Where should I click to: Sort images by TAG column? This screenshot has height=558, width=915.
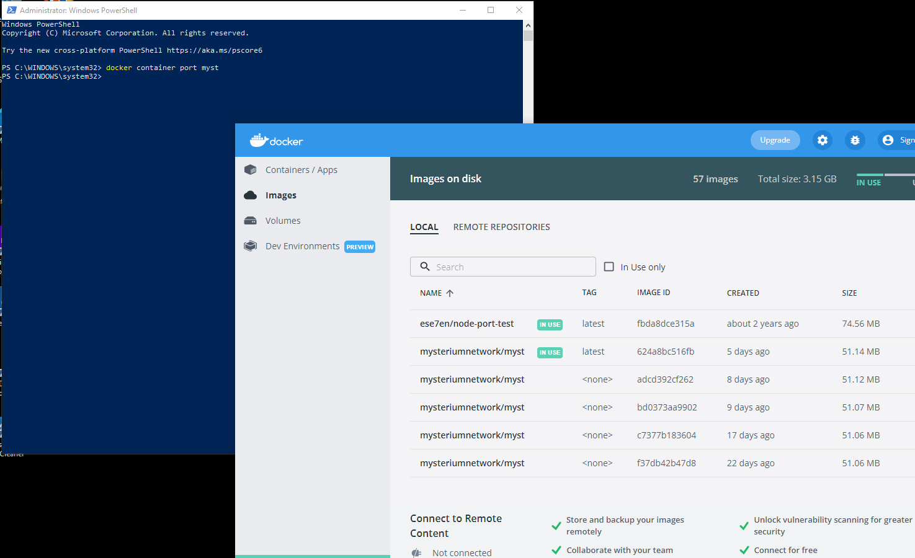589,293
